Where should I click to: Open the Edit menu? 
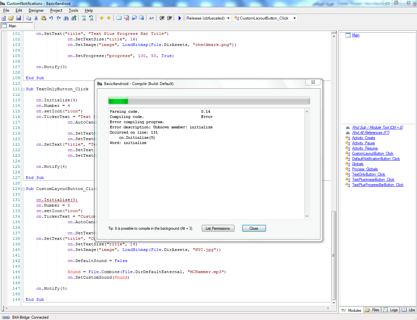pyautogui.click(x=19, y=10)
